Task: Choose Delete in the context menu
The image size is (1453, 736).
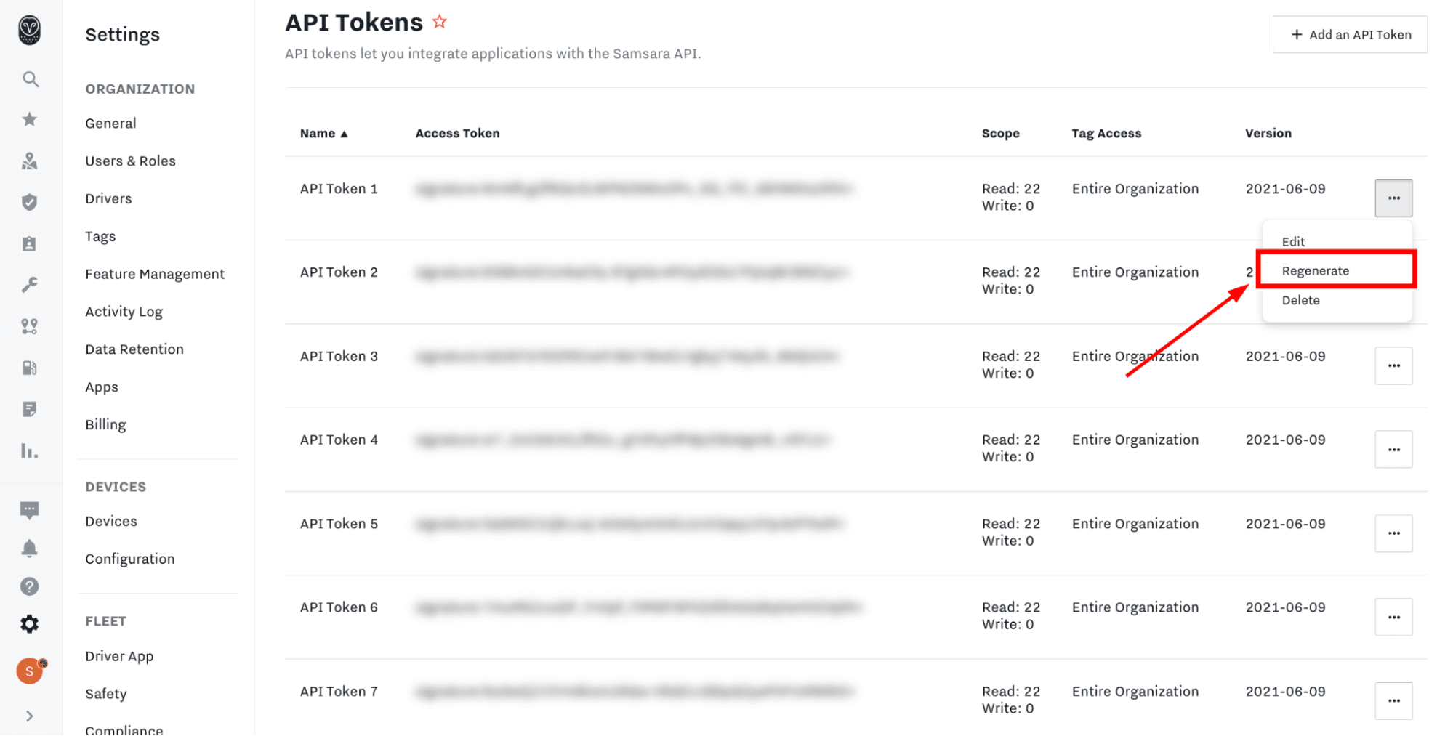Action: (x=1301, y=300)
